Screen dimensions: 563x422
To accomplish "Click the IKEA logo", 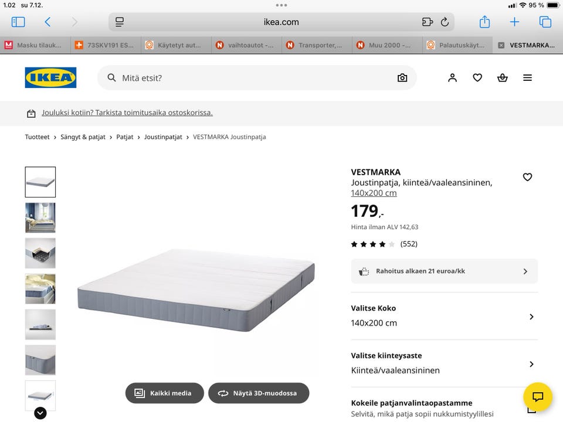I will point(50,78).
